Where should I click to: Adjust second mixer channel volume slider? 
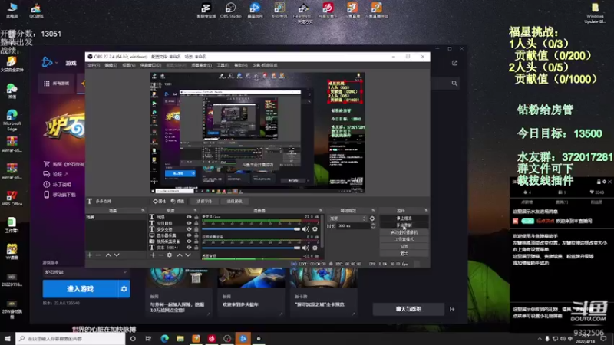coord(252,248)
